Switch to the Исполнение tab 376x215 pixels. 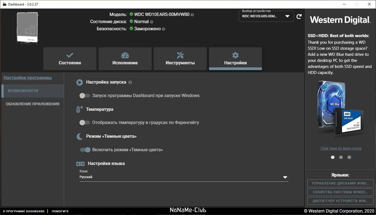click(125, 59)
